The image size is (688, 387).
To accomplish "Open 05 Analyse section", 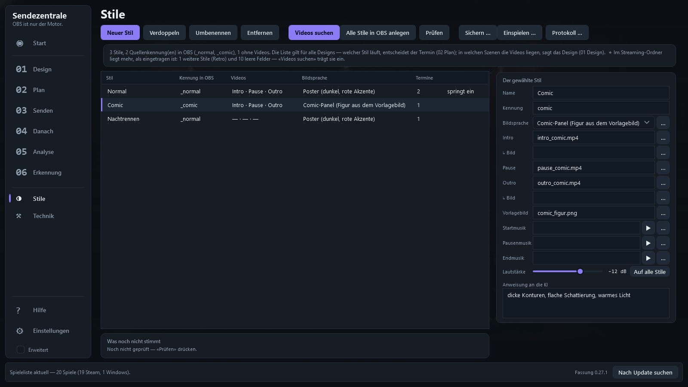I will click(x=48, y=152).
